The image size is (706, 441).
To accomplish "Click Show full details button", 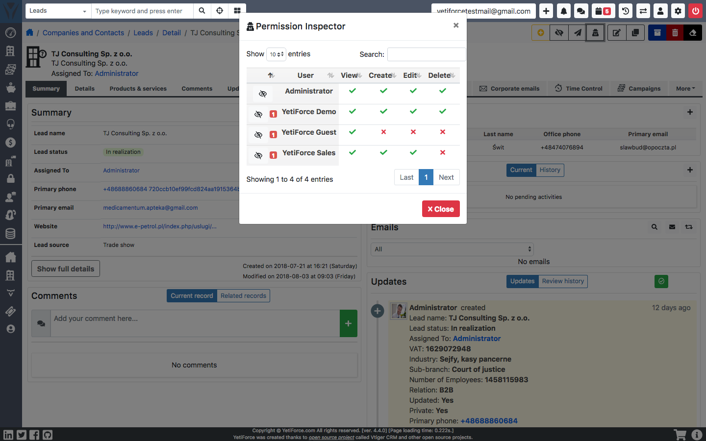I will [x=66, y=269].
